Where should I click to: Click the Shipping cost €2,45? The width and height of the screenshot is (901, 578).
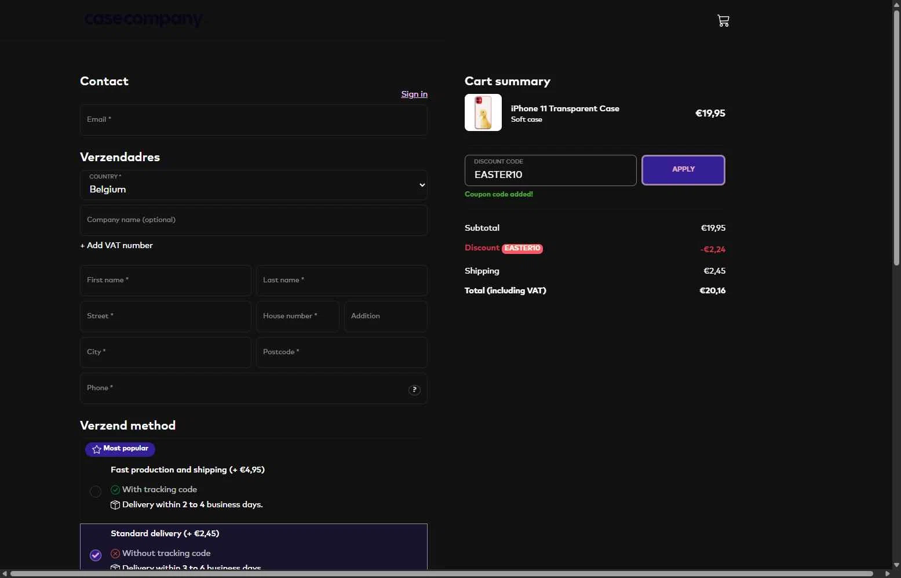click(714, 271)
